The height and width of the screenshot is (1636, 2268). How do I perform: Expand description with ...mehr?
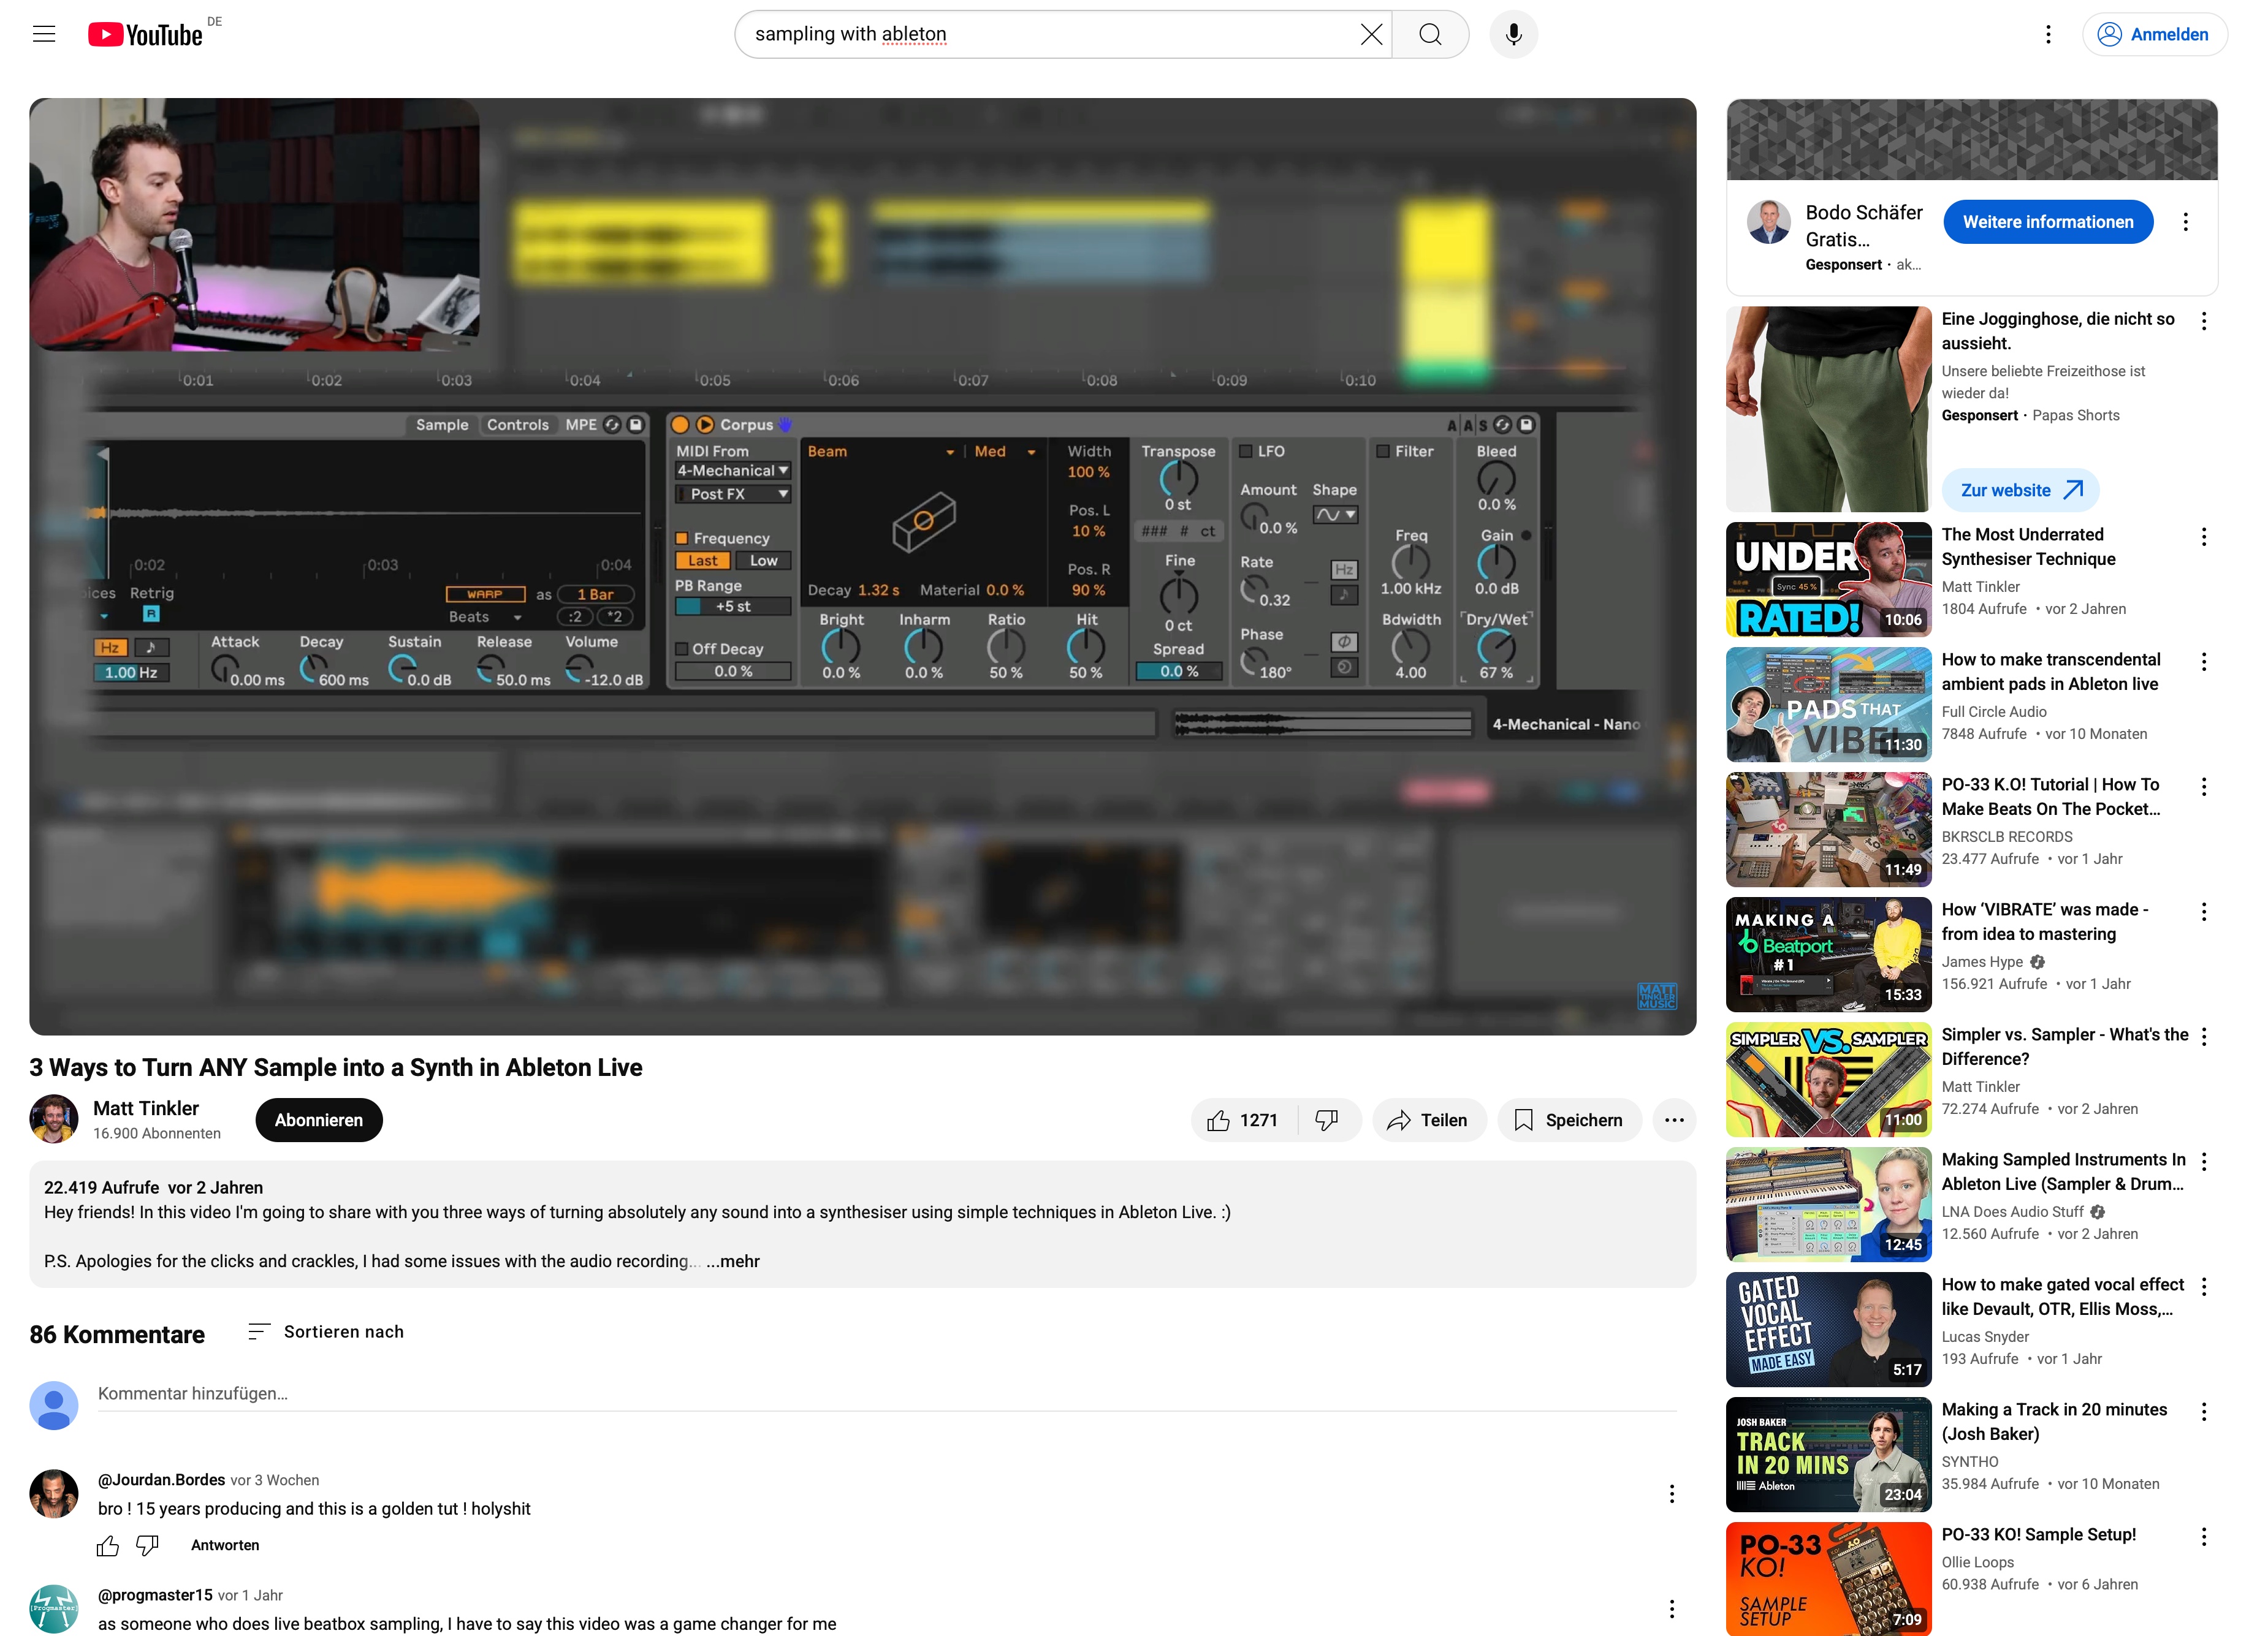tap(733, 1261)
